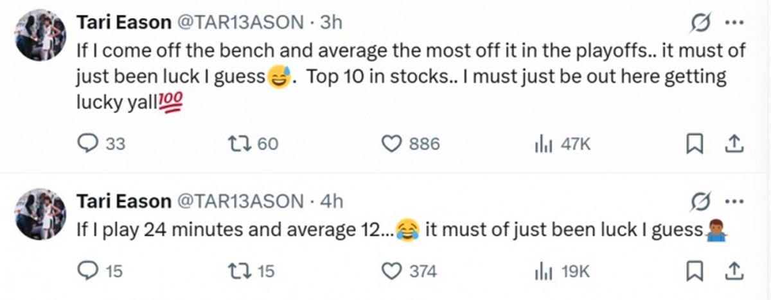Open more options on the top tweet
The width and height of the screenshot is (771, 300).
point(733,22)
